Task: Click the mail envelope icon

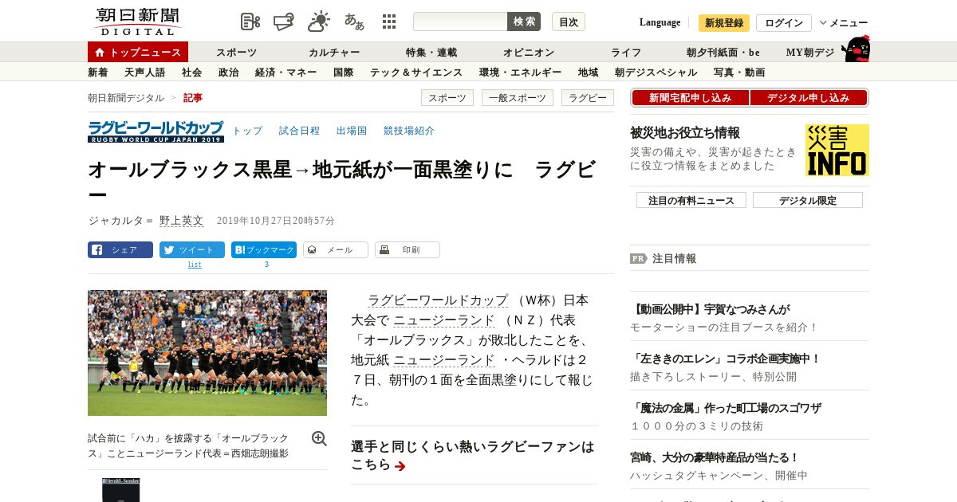Action: click(312, 249)
